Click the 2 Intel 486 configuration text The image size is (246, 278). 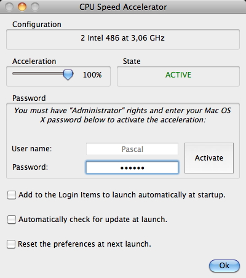[x=122, y=38]
